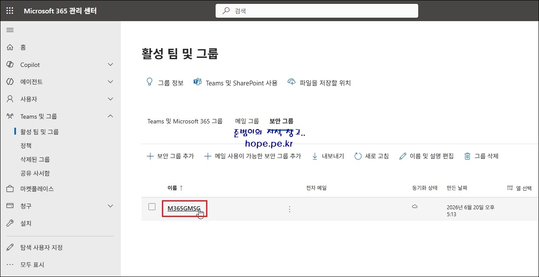The height and width of the screenshot is (277, 539).
Task: Collapse the Teams 및 그룹 chevron
Action: pos(110,116)
